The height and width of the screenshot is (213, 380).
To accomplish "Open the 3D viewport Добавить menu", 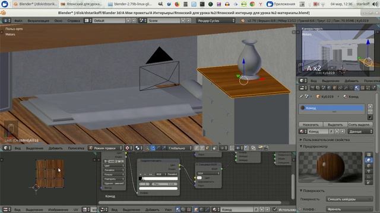I will click(x=55, y=148).
